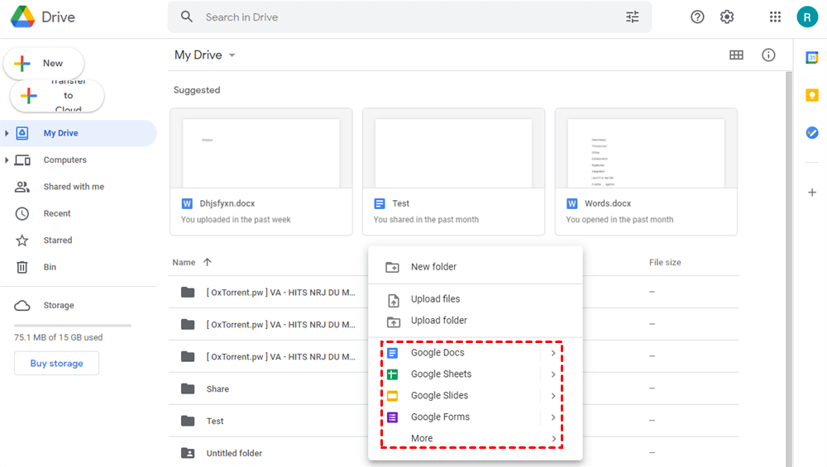Open the Support help icon
The height and width of the screenshot is (467, 827).
(697, 17)
